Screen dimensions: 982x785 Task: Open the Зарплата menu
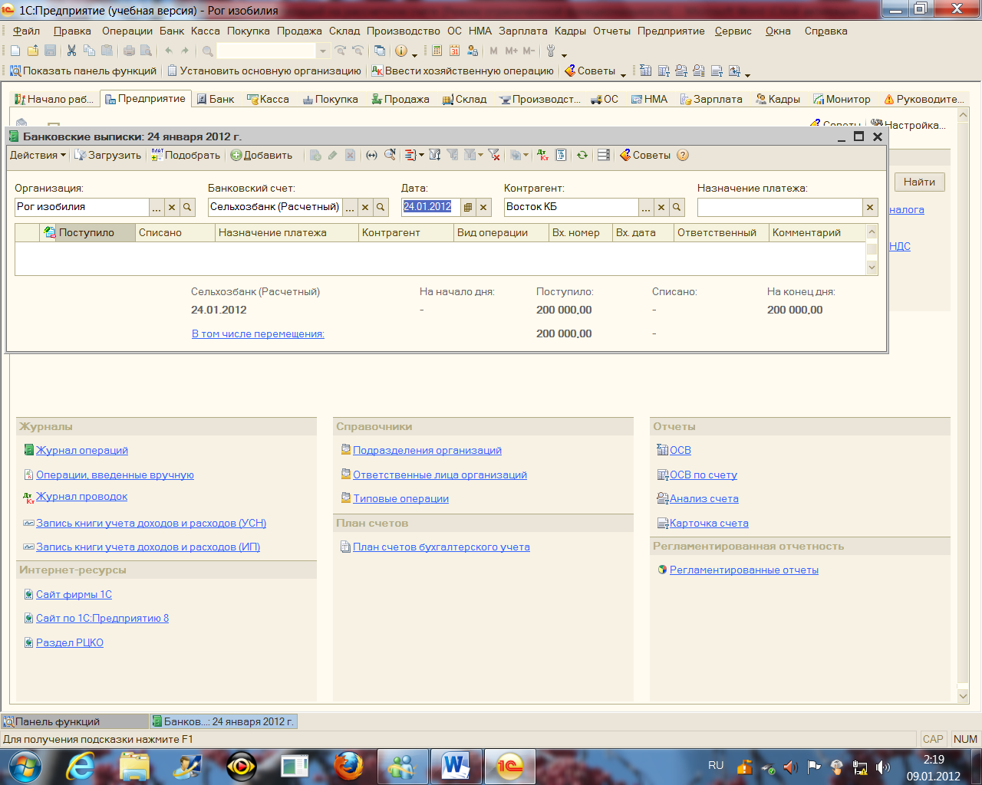pos(523,31)
